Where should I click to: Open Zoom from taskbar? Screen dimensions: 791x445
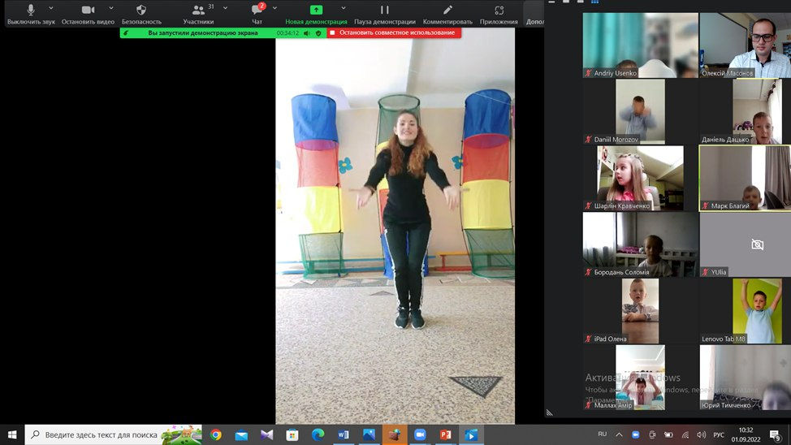click(420, 434)
